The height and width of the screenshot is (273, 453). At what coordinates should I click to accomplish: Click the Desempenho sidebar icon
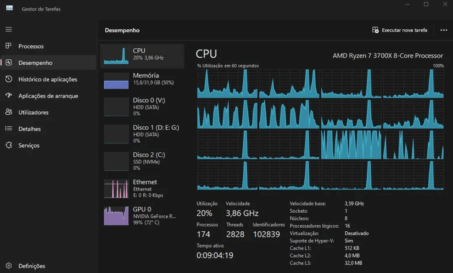9,62
